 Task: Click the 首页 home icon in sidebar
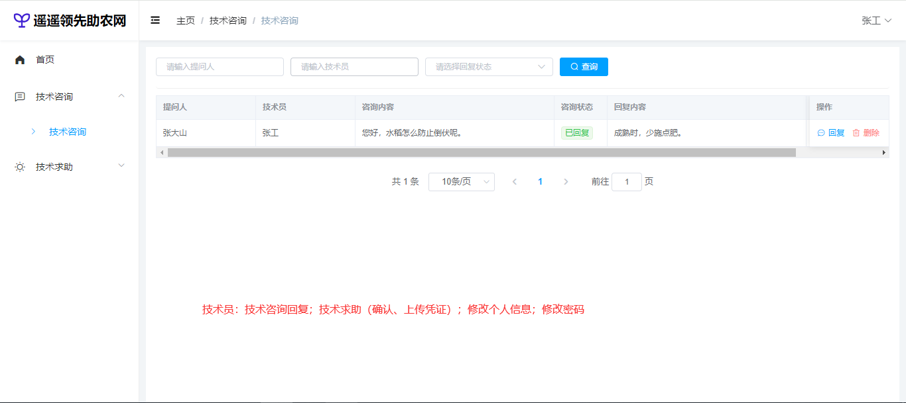(x=20, y=60)
